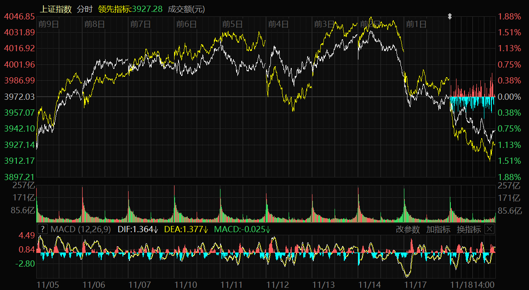Click the 领先指标 value label
The width and height of the screenshot is (529, 290).
pyautogui.click(x=130, y=9)
